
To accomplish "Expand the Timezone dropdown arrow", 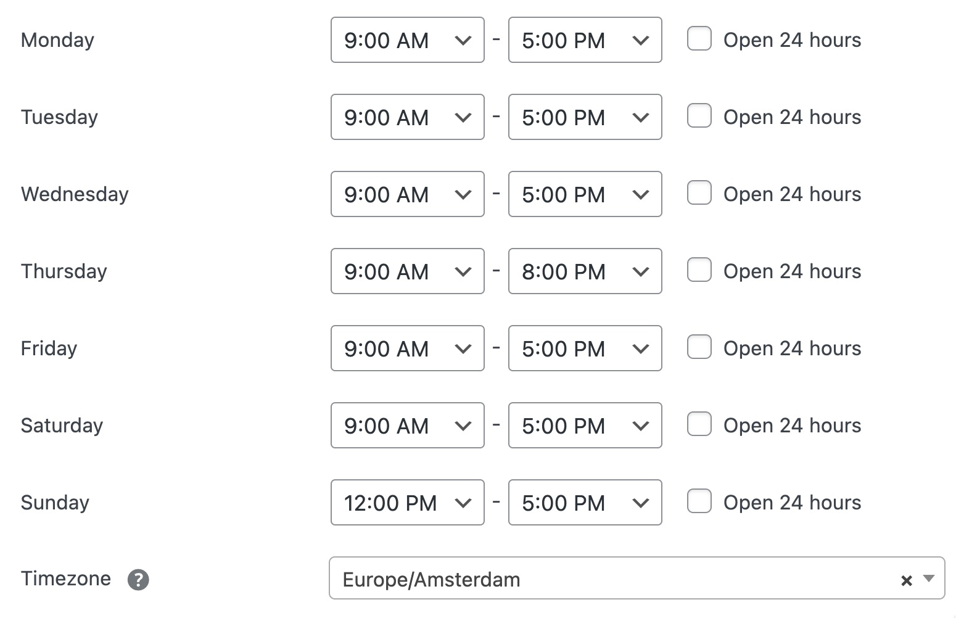I will (929, 579).
